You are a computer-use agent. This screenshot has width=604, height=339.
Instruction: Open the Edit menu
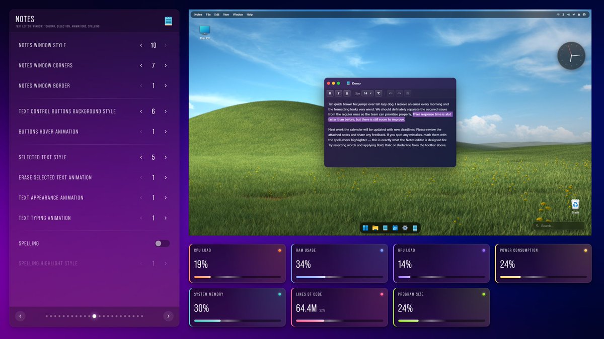217,15
